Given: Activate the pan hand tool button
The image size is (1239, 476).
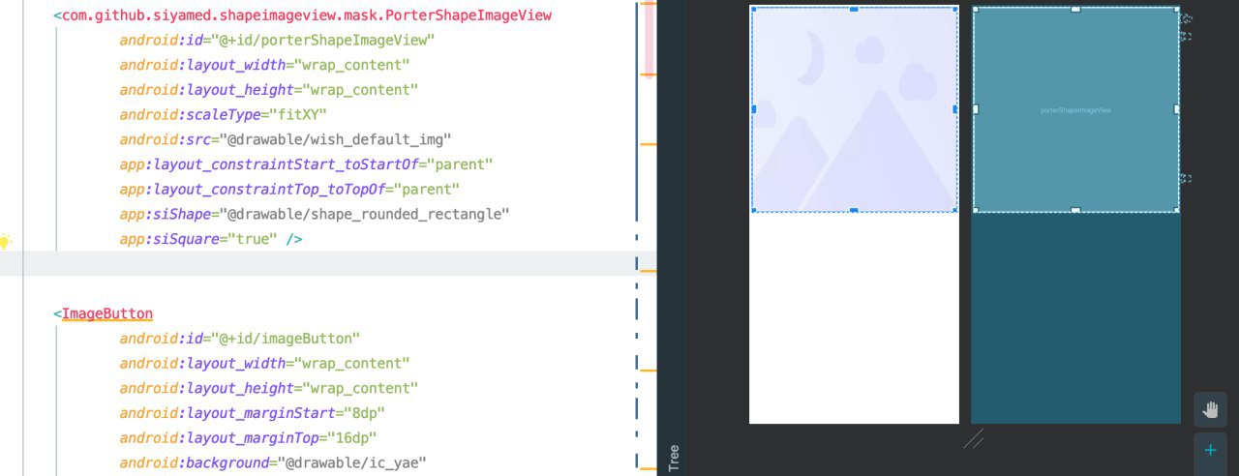Looking at the screenshot, I should pos(1210,409).
